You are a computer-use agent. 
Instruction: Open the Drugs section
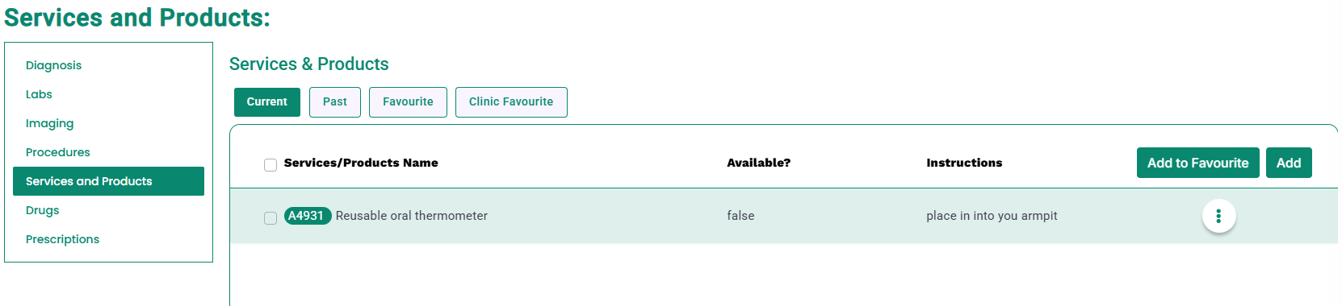42,210
